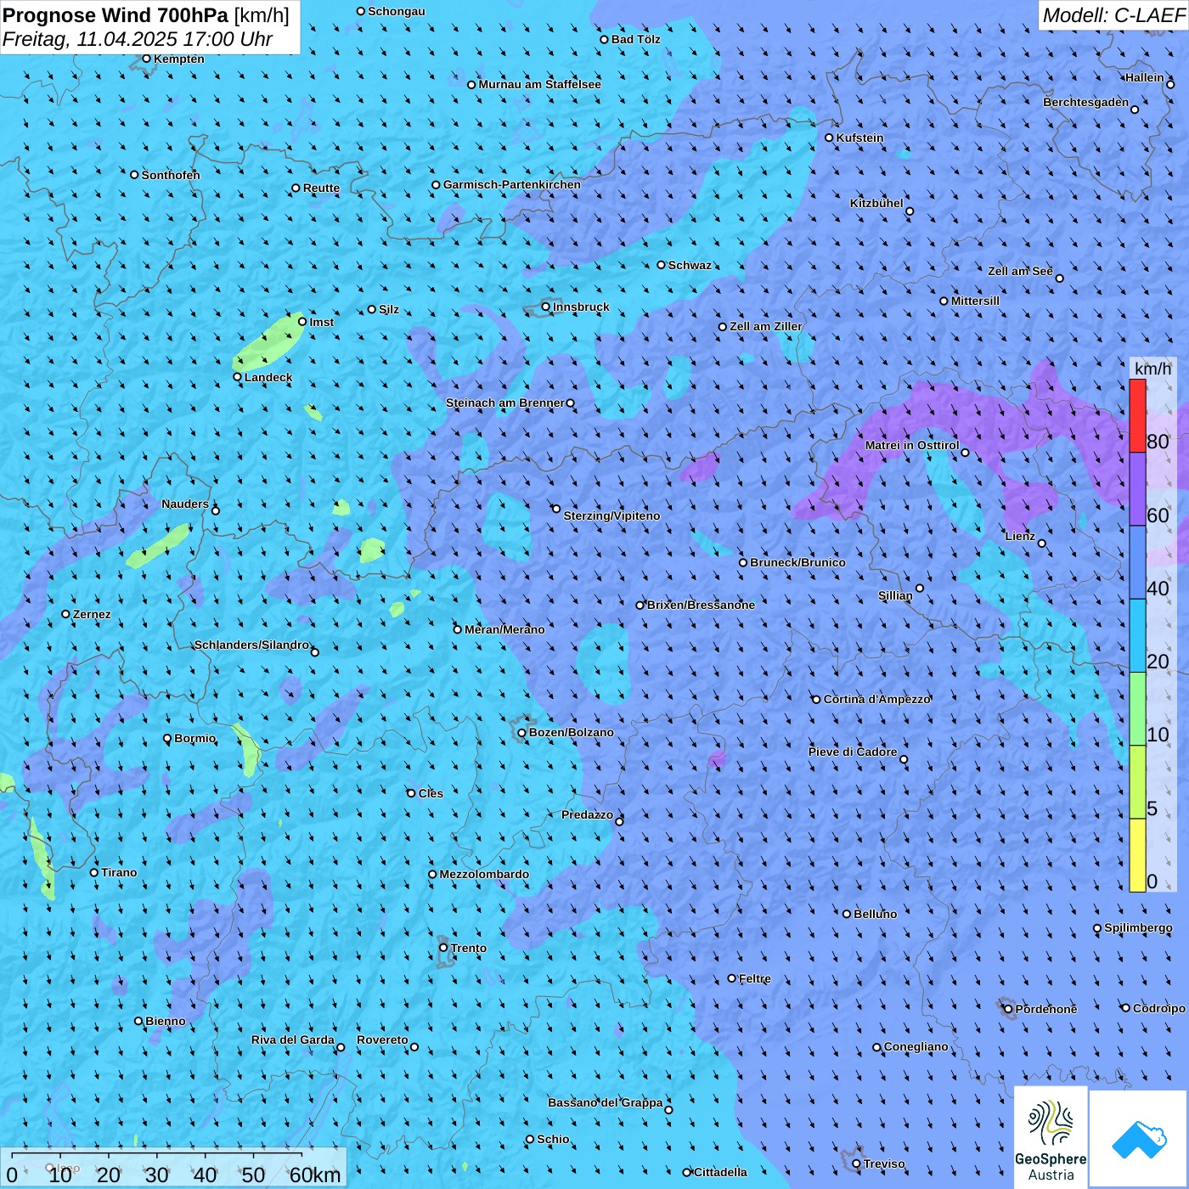Click the green 10 km/h legend color
Viewport: 1189px width, 1189px height.
pyautogui.click(x=1137, y=709)
